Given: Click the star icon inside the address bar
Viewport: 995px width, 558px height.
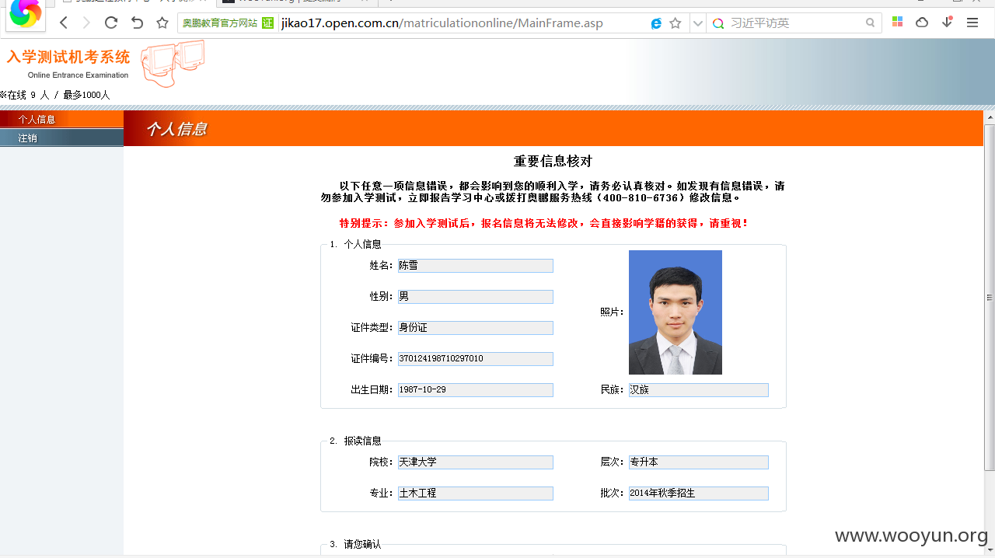Looking at the screenshot, I should (x=676, y=23).
